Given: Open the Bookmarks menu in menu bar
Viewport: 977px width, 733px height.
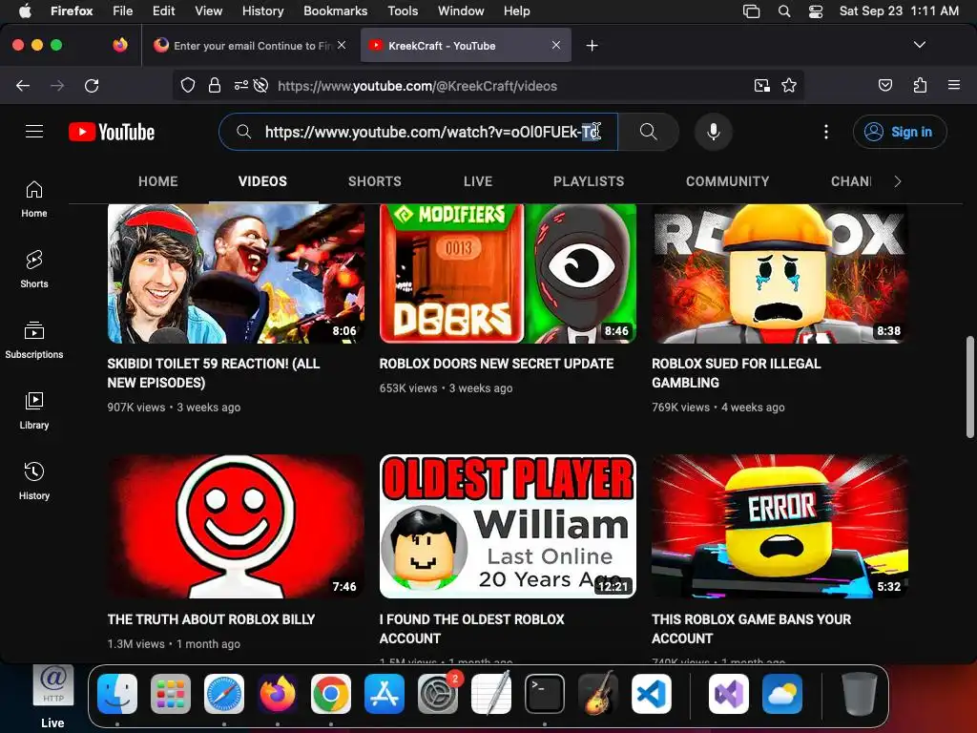Looking at the screenshot, I should click(335, 10).
